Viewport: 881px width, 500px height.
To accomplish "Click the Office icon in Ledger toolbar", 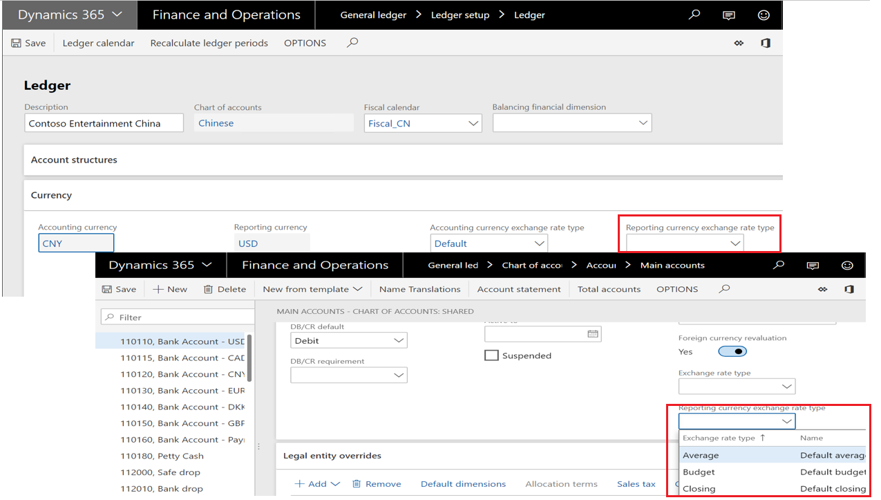I will click(x=766, y=43).
